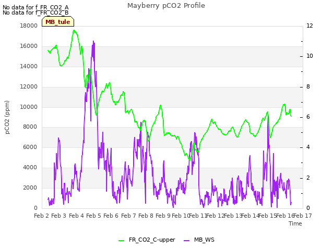Click the 8000 left axis value
Viewport: 334px width, 250px height.
[30, 127]
